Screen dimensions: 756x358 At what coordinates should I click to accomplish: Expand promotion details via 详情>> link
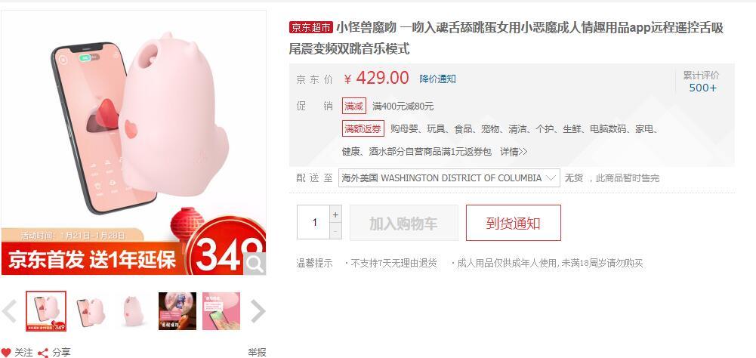pyautogui.click(x=514, y=152)
